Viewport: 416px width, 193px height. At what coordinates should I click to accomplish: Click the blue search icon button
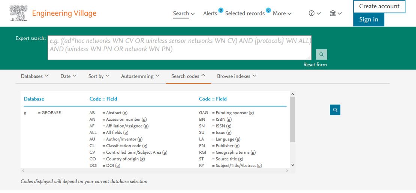(335, 110)
